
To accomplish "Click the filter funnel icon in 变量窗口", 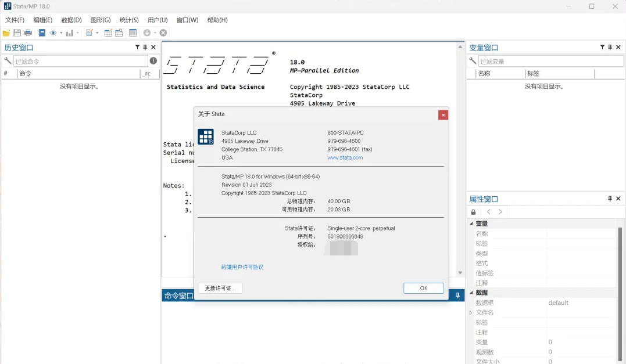I will click(x=602, y=47).
